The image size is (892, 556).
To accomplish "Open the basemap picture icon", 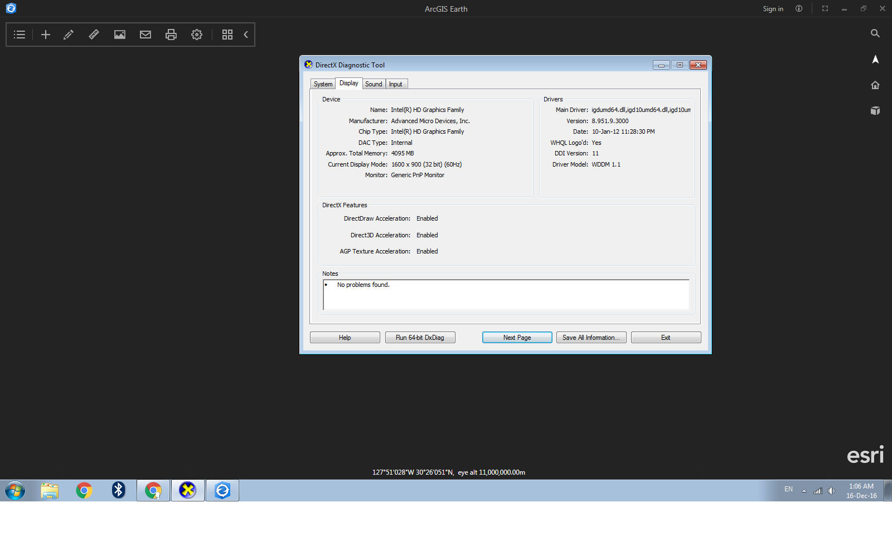I will pyautogui.click(x=120, y=35).
